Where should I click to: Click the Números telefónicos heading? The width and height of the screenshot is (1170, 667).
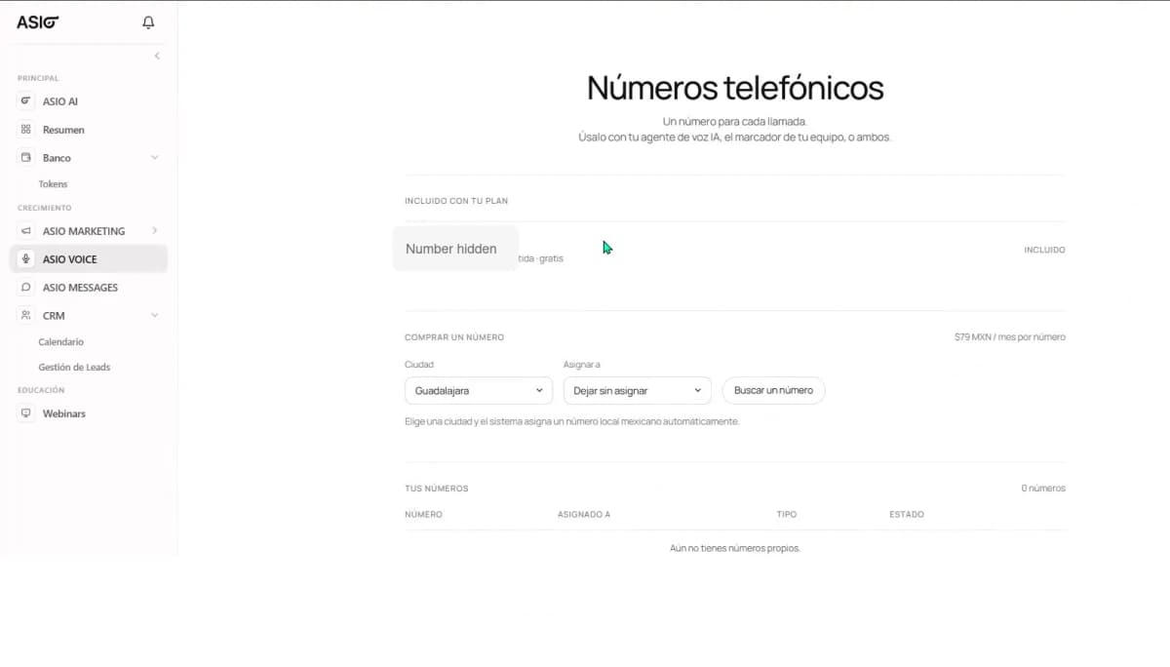pos(735,88)
